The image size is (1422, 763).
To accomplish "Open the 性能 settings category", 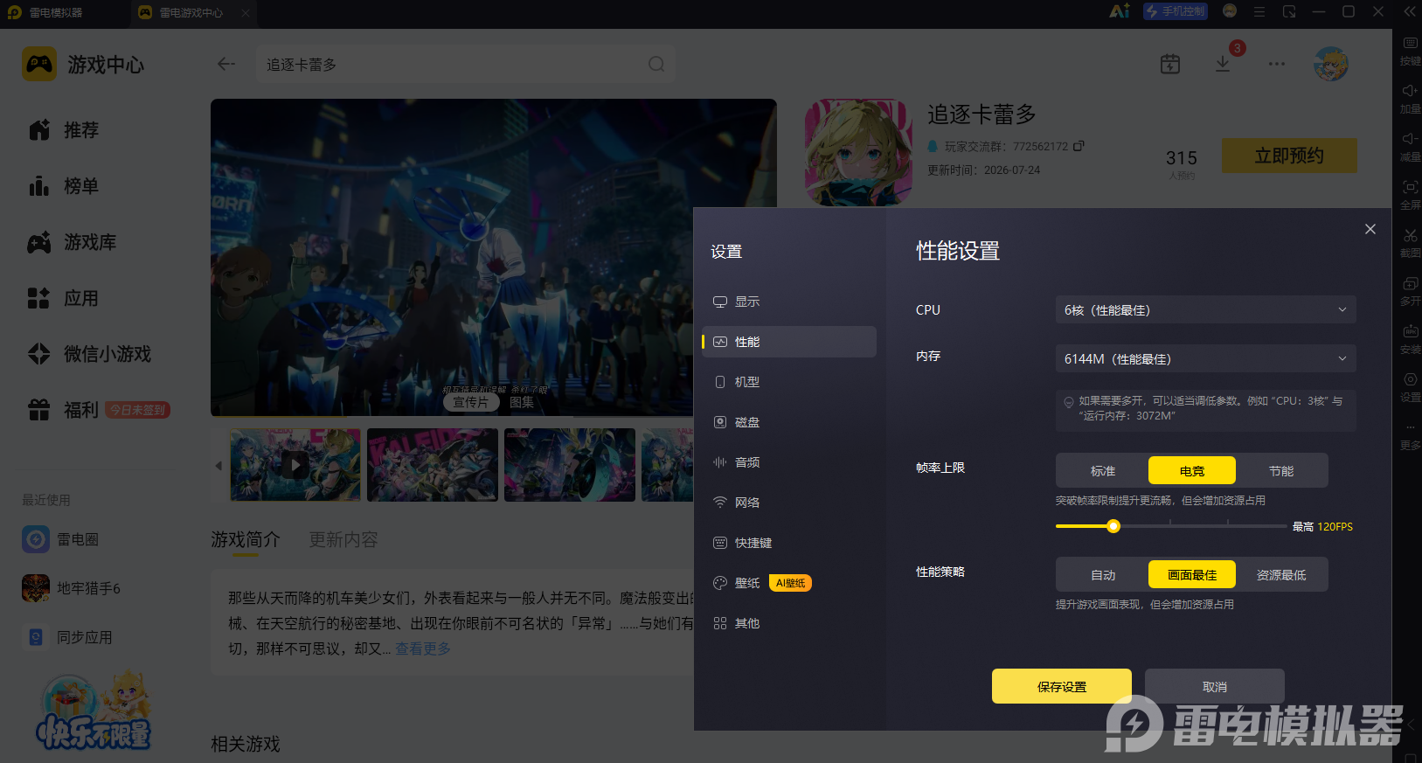I will (789, 342).
